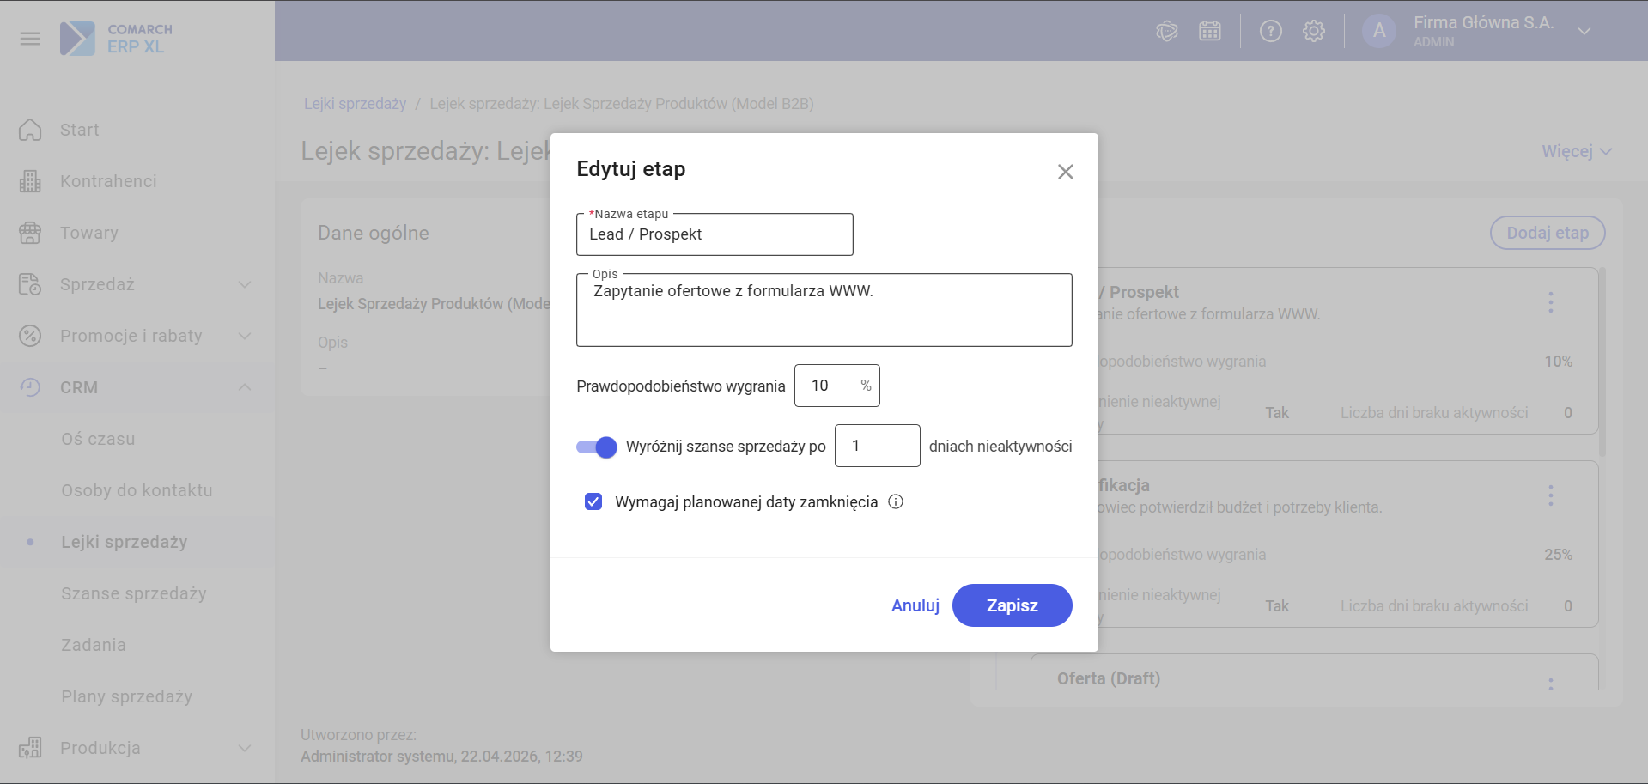Click the inactivity days number field
Screen dimensions: 1648x784
coord(878,446)
